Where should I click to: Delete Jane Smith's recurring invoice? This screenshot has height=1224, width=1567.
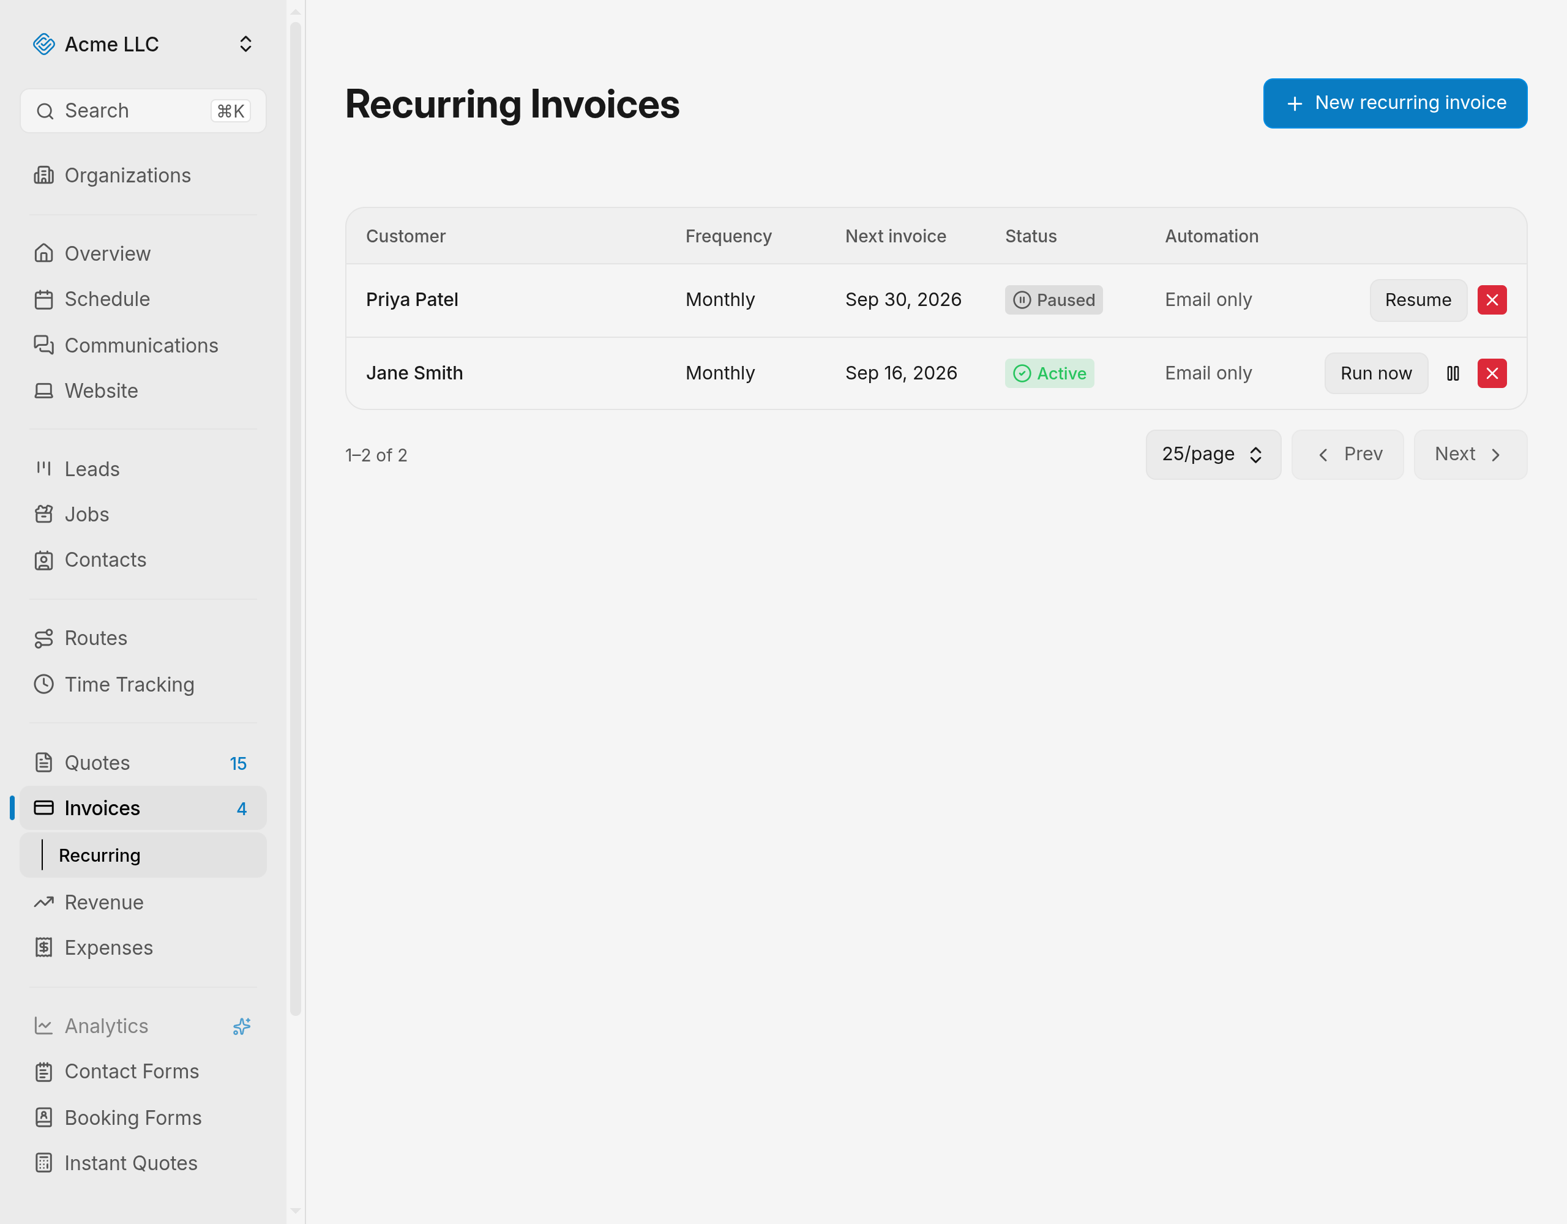pyautogui.click(x=1492, y=373)
